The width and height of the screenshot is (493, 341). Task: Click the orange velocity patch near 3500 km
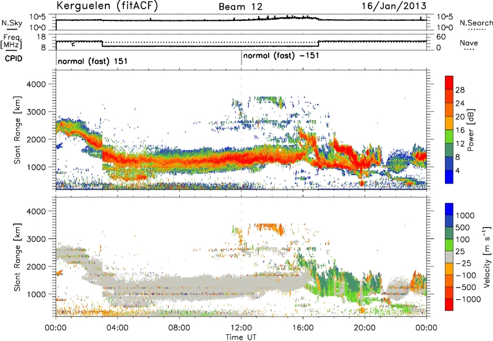tap(270, 228)
